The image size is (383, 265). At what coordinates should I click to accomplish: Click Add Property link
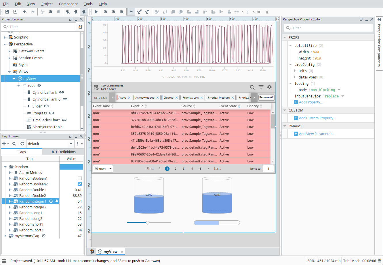(310, 102)
